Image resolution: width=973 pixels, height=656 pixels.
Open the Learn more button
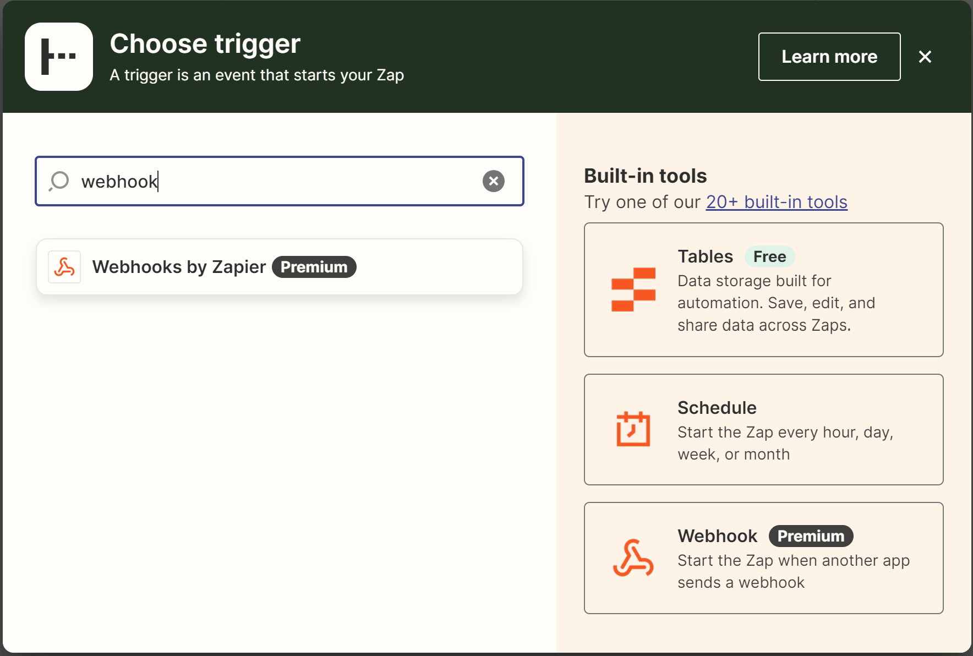[x=829, y=57]
